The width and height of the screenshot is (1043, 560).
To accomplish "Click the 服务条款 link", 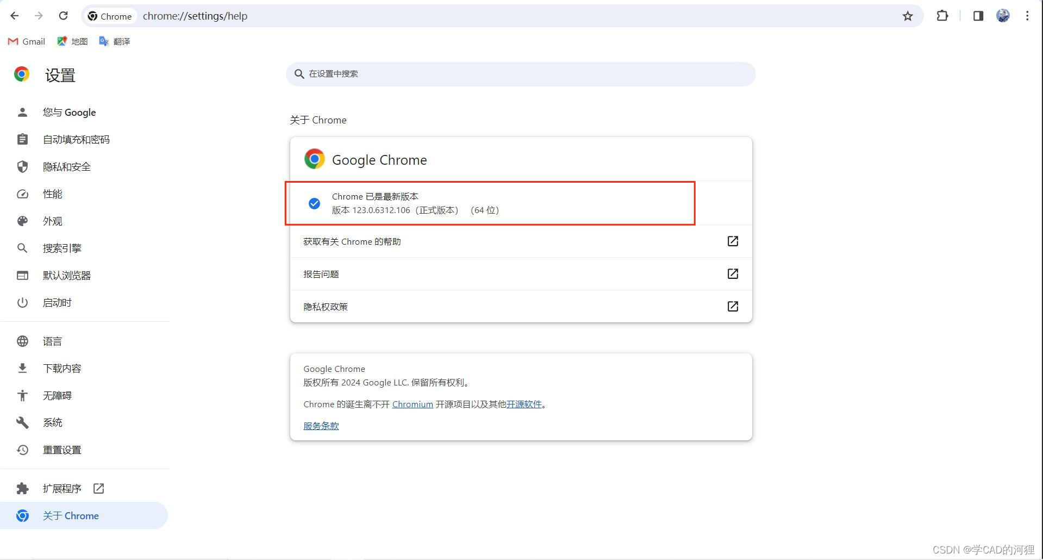I will [x=321, y=426].
